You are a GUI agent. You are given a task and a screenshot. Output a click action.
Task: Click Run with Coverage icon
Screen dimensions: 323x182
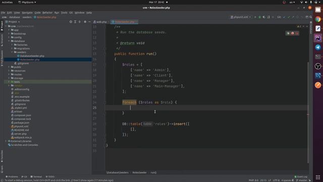[x=264, y=17]
